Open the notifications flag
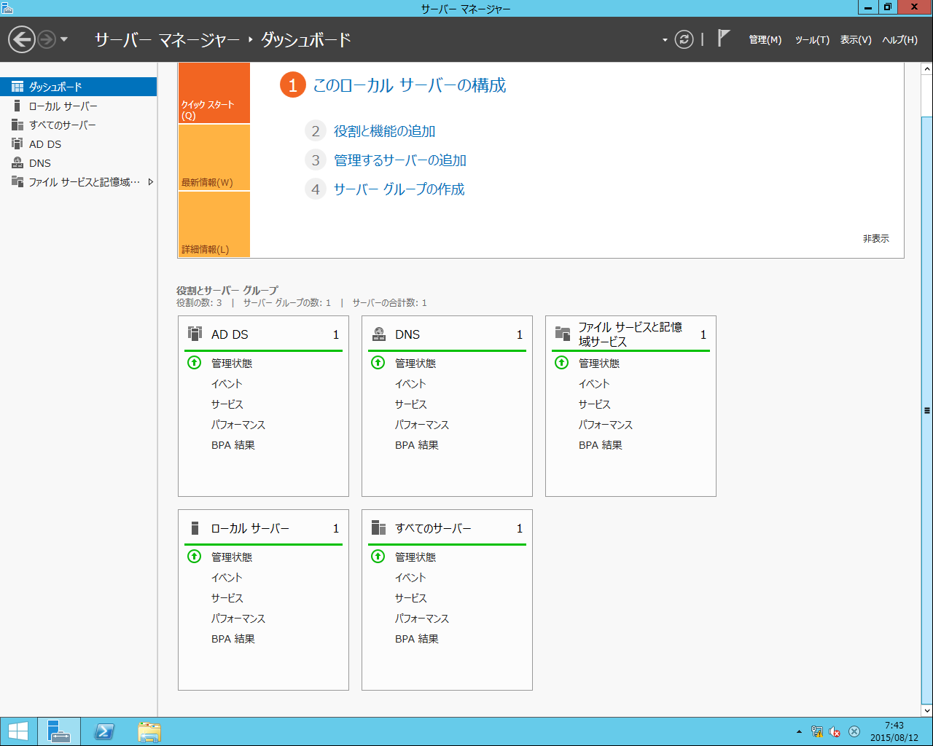Screen dimensions: 933x746 pos(723,38)
